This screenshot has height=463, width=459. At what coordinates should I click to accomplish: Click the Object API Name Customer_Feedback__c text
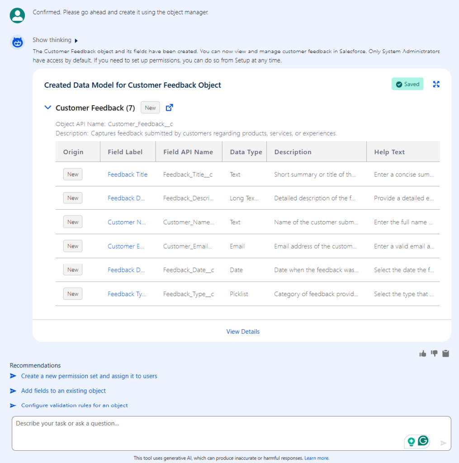pos(114,124)
